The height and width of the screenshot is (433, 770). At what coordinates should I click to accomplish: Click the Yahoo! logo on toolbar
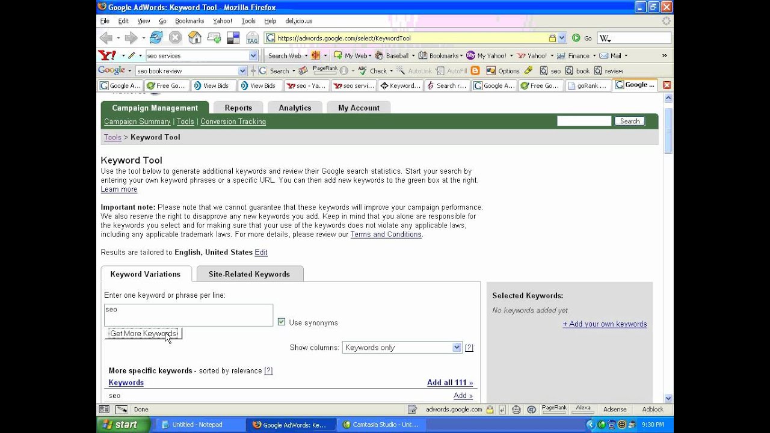click(107, 55)
